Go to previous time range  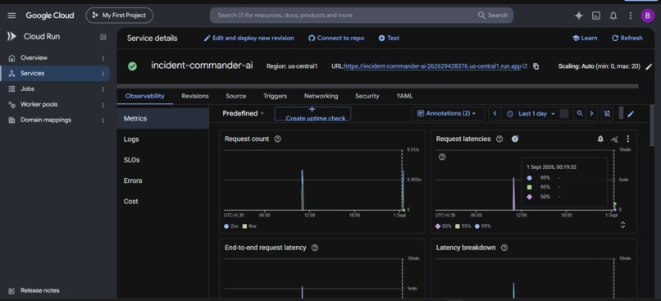click(495, 113)
